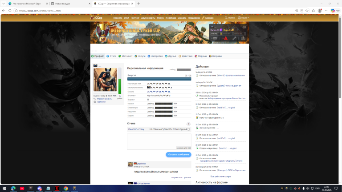Screen dimensions: 342x192
Task: Open the Edge profile avatar icon
Action: (320, 11)
